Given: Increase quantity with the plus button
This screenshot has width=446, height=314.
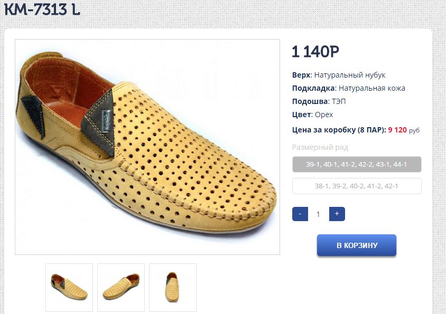Looking at the screenshot, I should [x=337, y=214].
